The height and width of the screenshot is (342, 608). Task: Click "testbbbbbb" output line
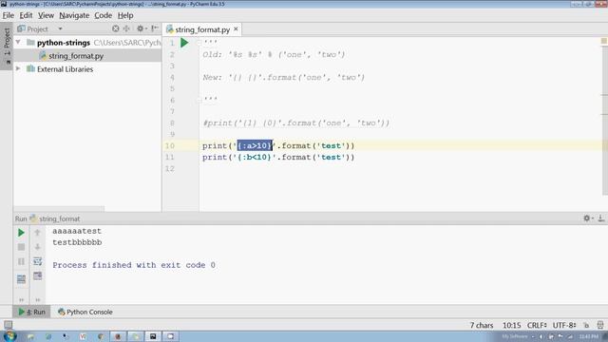click(77, 242)
